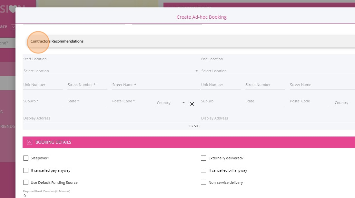Click the end location Street Number field
This screenshot has height=198, width=355.
tap(265, 85)
